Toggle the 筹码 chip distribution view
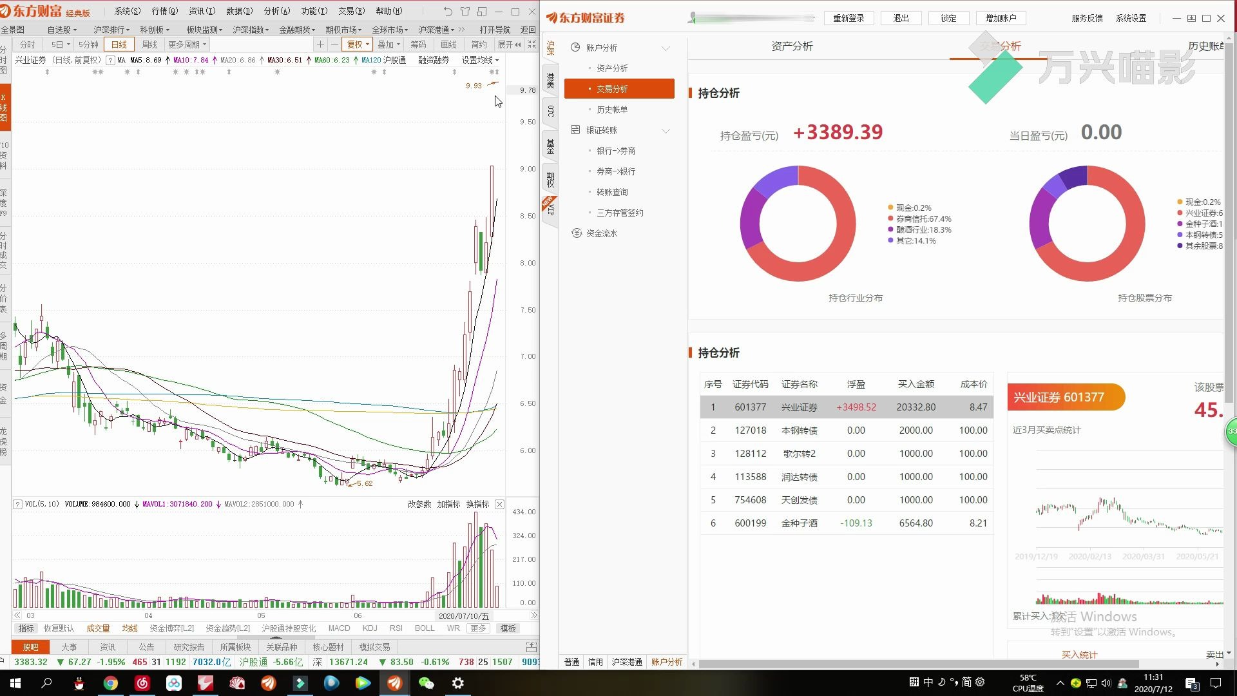The height and width of the screenshot is (696, 1237). click(x=418, y=44)
